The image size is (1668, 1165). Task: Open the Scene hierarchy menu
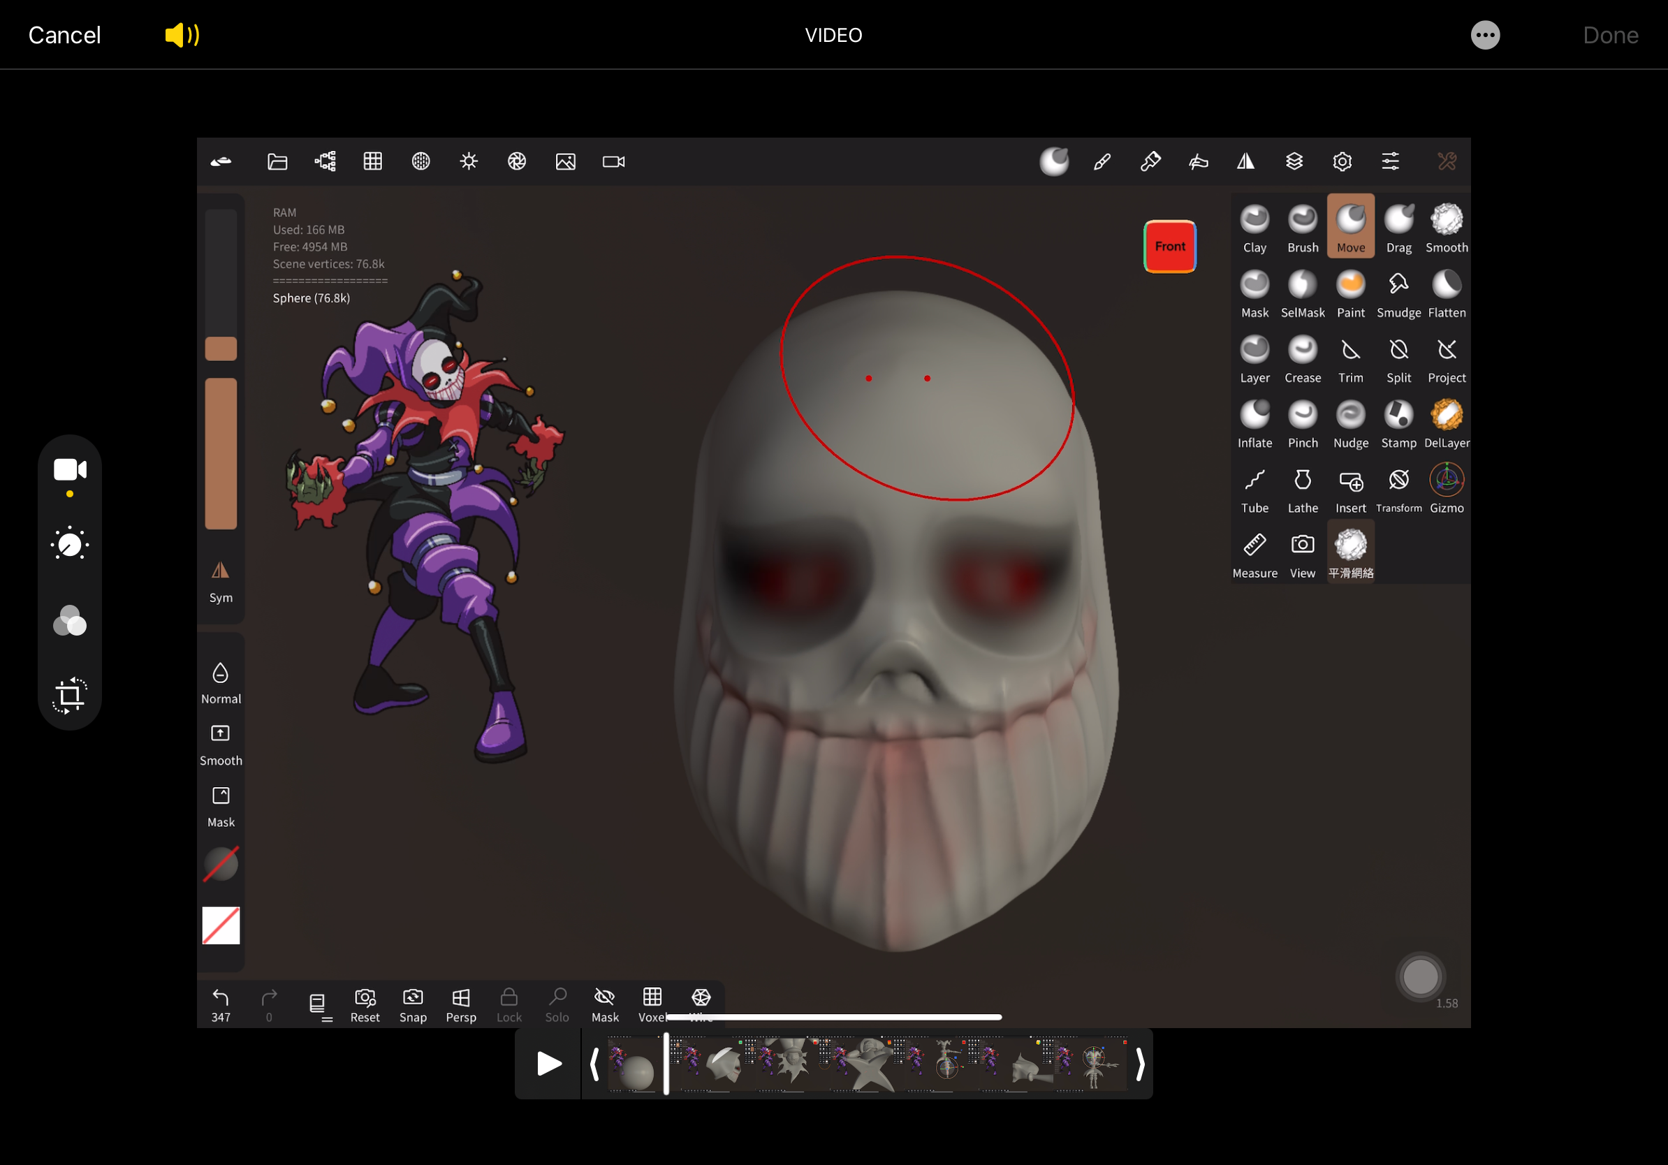[x=325, y=161]
